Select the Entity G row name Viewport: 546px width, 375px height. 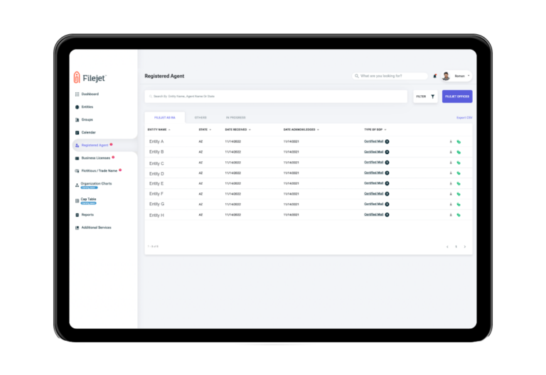156,205
